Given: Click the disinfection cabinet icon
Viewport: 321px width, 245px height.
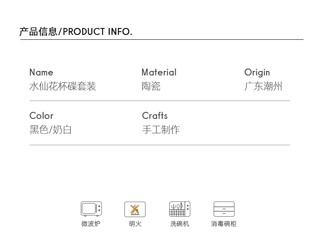Looking at the screenshot, I should (x=224, y=209).
